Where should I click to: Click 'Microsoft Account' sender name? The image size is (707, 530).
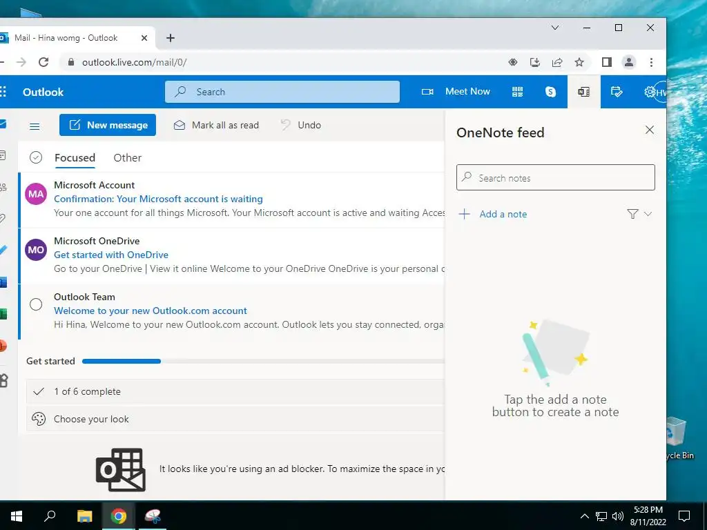94,185
